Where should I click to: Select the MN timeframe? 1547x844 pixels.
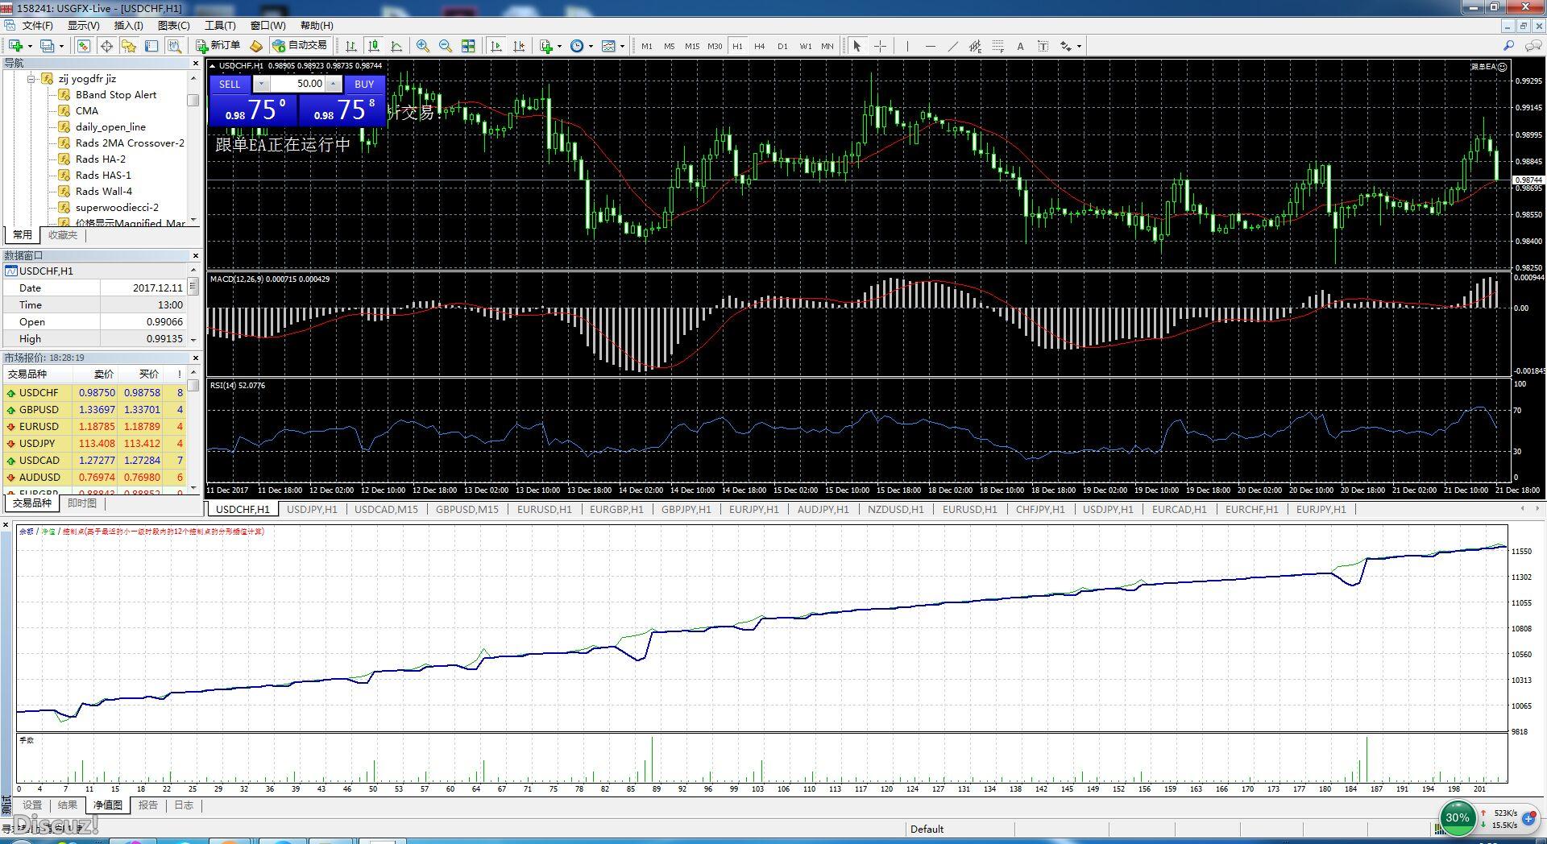point(827,46)
